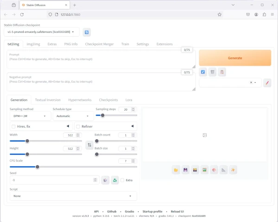Click the Width slider

point(46,141)
